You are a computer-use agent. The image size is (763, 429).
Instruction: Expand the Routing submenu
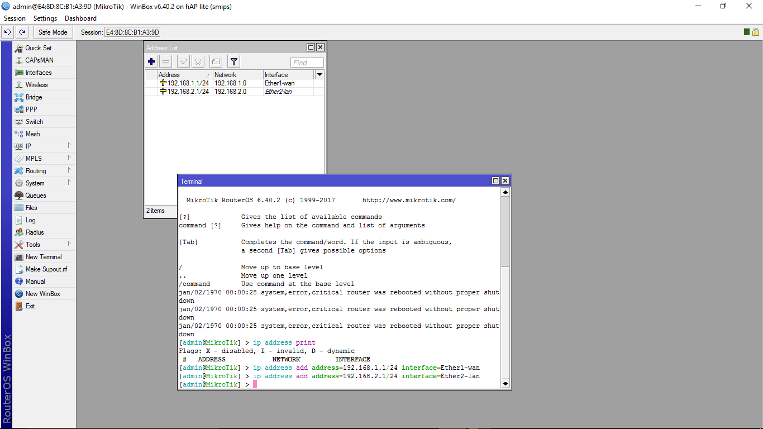click(44, 171)
